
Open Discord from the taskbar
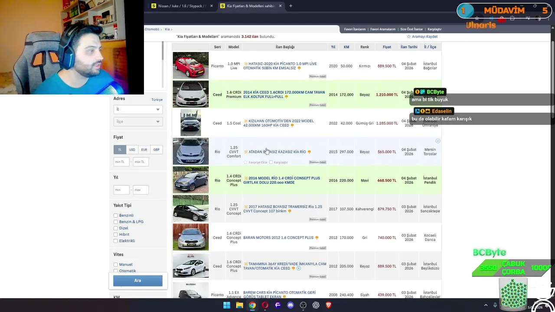pyautogui.click(x=291, y=305)
